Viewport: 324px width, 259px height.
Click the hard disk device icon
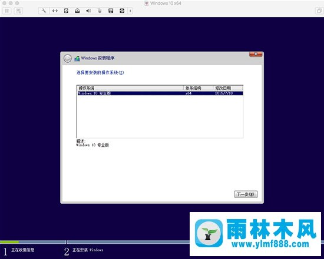(x=66, y=11)
